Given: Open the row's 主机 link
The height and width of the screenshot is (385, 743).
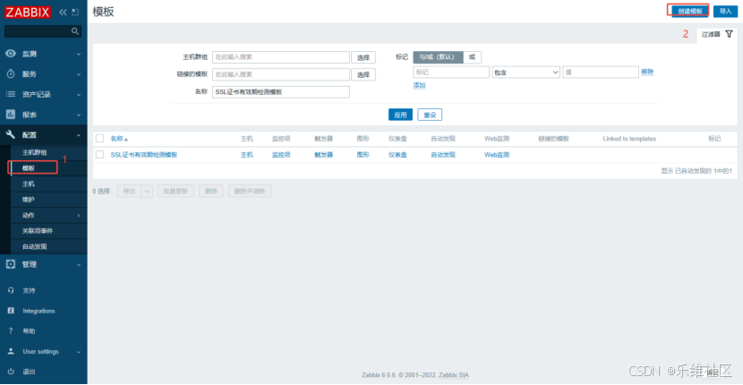Looking at the screenshot, I should (247, 155).
